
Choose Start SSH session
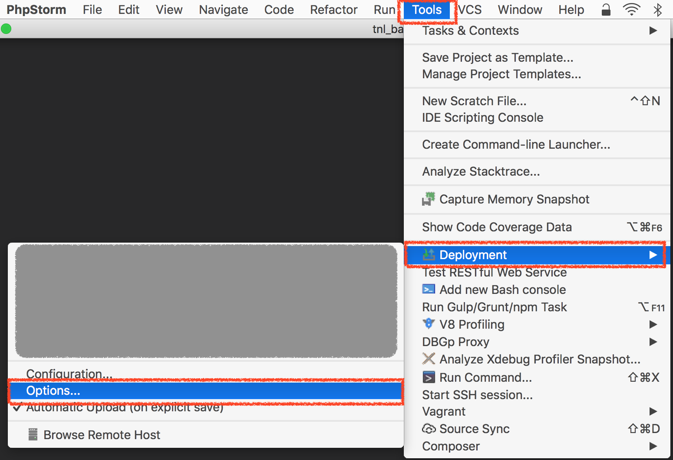tap(537, 395)
